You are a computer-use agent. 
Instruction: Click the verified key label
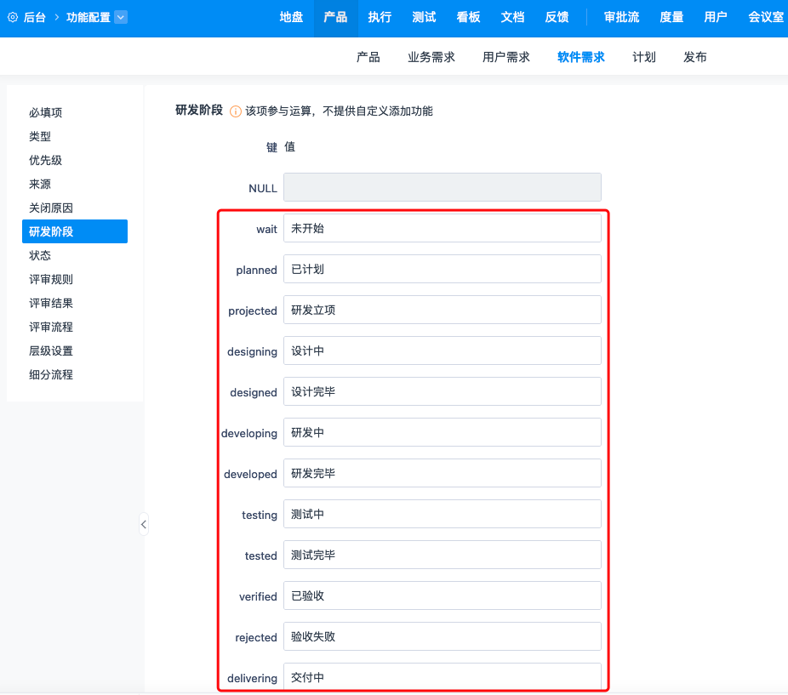coord(258,596)
